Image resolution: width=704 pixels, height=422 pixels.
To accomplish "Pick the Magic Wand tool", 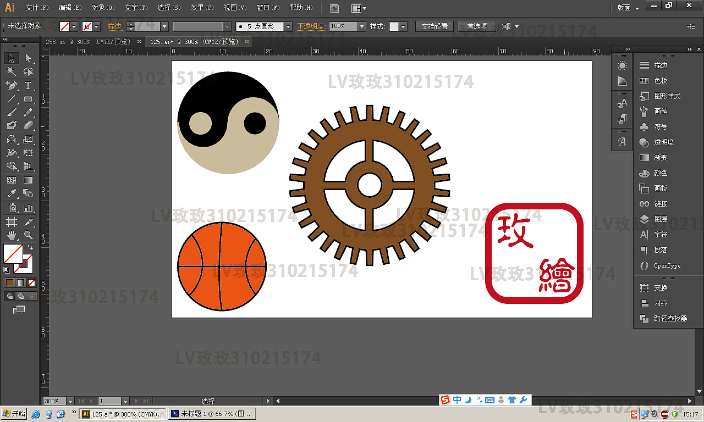I will (12, 72).
